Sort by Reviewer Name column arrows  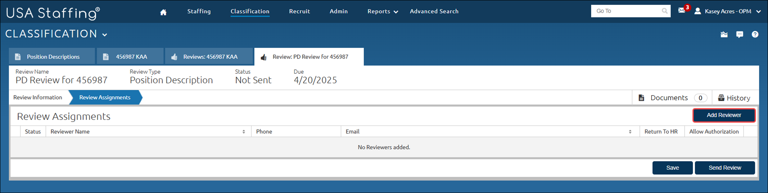click(x=244, y=132)
